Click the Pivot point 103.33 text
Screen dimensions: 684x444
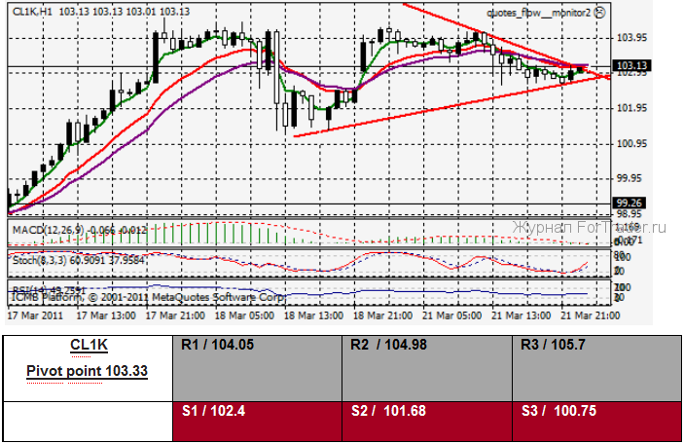pyautogui.click(x=87, y=371)
